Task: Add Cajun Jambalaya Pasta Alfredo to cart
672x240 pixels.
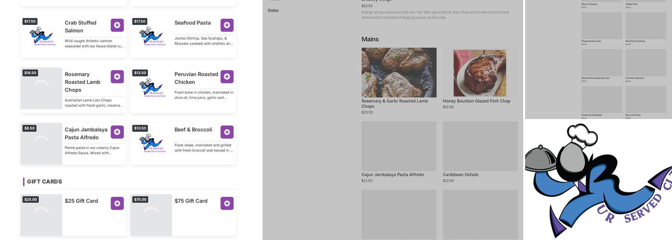Action: 117,132
